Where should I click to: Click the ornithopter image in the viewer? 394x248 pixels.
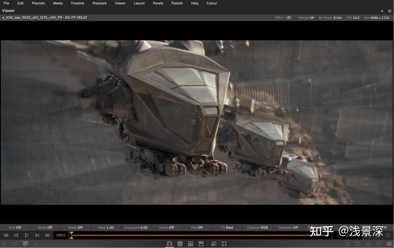click(x=197, y=122)
